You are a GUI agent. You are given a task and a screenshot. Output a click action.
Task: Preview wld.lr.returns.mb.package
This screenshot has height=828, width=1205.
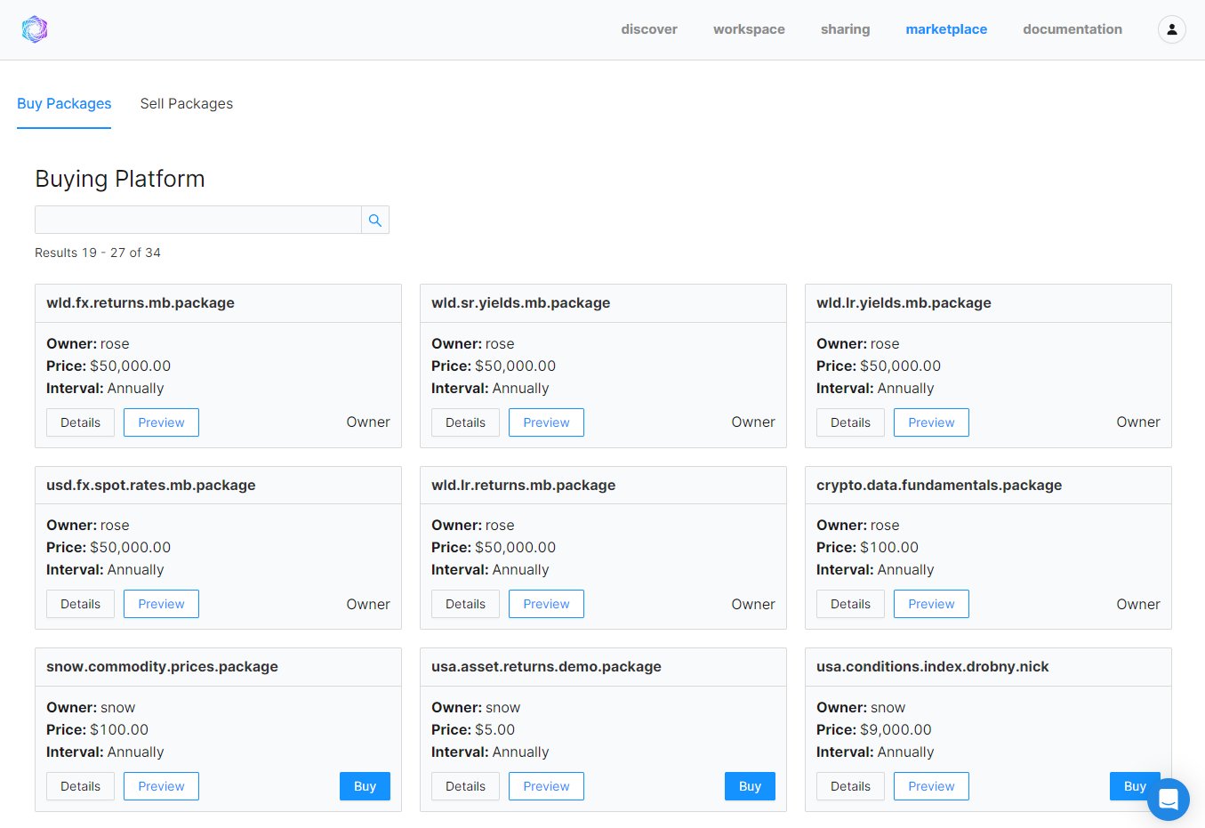tap(546, 604)
